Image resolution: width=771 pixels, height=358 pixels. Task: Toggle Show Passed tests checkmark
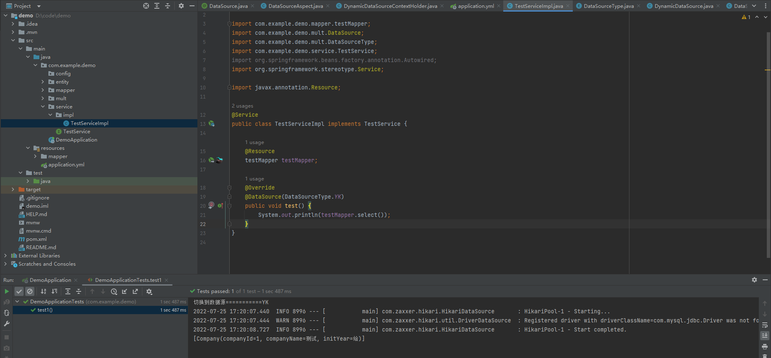point(19,291)
